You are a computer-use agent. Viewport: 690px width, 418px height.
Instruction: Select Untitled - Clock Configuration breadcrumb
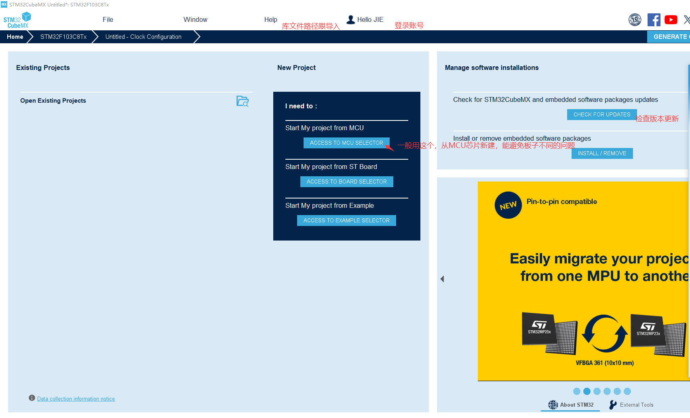[x=143, y=37]
